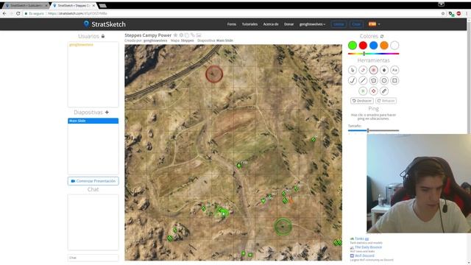The width and height of the screenshot is (471, 265).
Task: Open the Acerca de menu item
Action: 271,24
